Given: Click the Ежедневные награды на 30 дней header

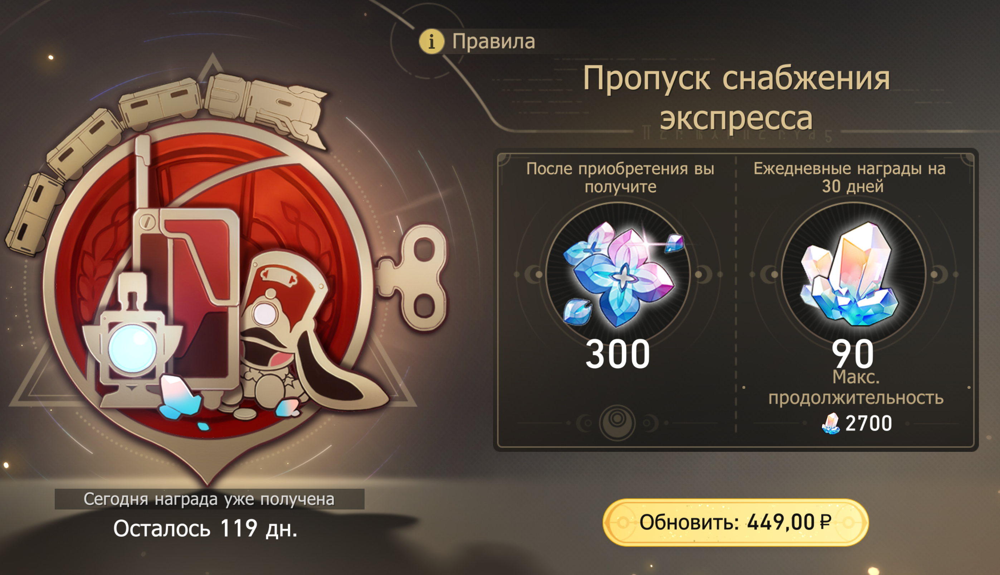Looking at the screenshot, I should [850, 177].
